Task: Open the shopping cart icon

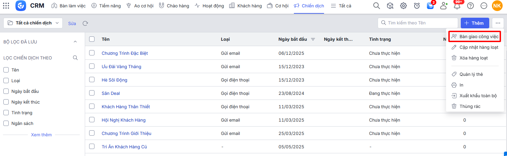Action: [x=430, y=6]
